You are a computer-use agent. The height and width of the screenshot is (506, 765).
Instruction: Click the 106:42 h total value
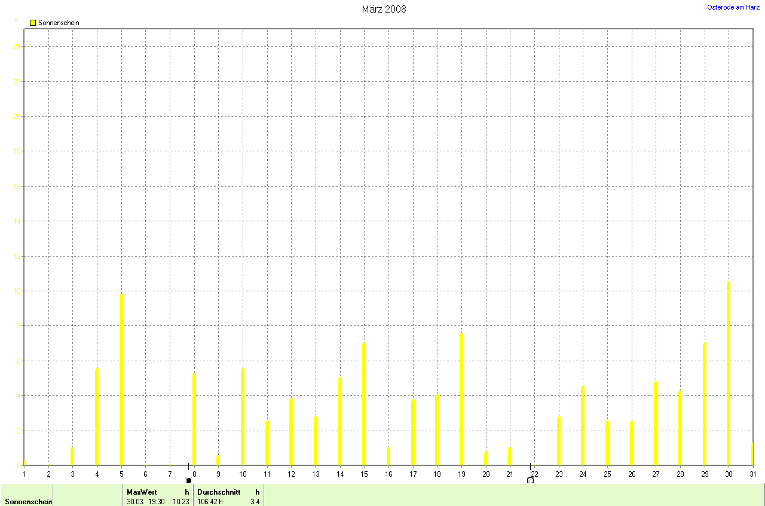pos(210,501)
